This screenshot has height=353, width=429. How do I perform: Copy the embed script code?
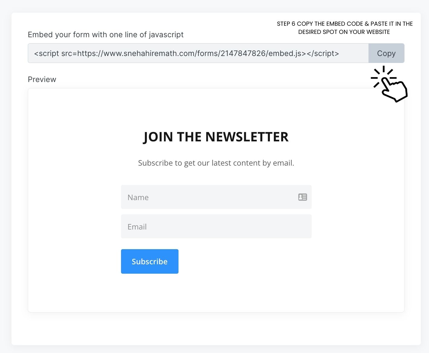(x=386, y=53)
